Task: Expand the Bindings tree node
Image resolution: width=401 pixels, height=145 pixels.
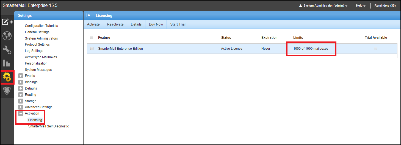Action: click(21, 82)
